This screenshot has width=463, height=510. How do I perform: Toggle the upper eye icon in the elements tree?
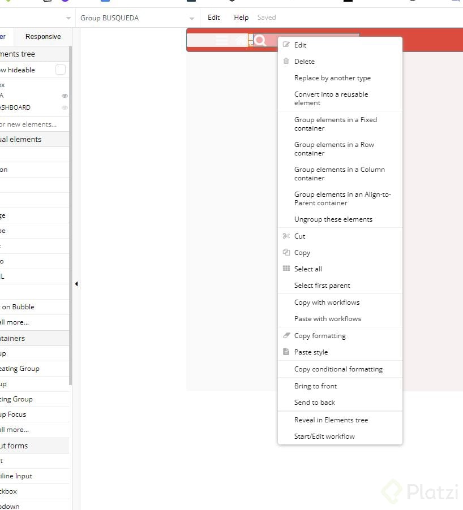[65, 96]
